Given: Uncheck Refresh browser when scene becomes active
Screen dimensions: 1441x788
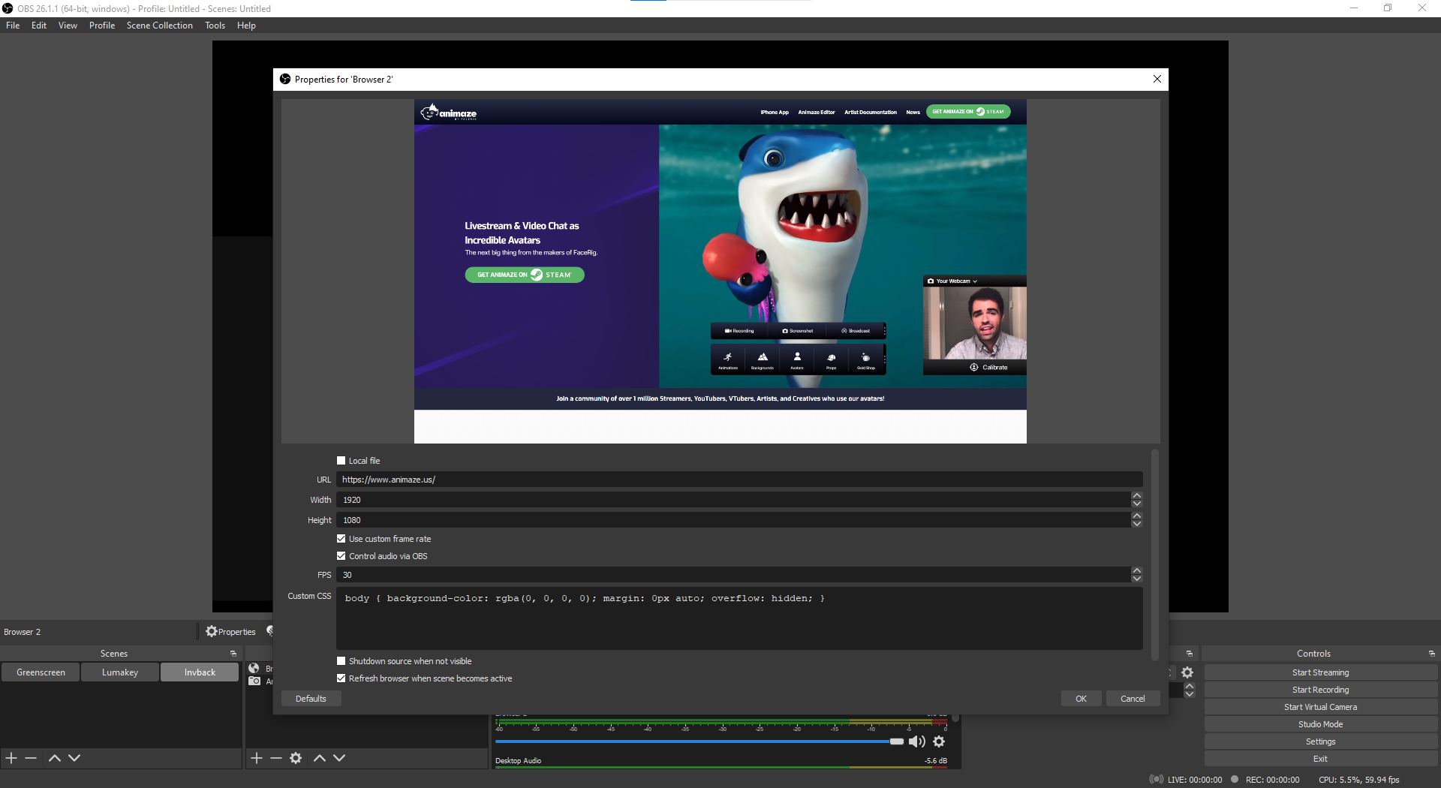Looking at the screenshot, I should (341, 678).
